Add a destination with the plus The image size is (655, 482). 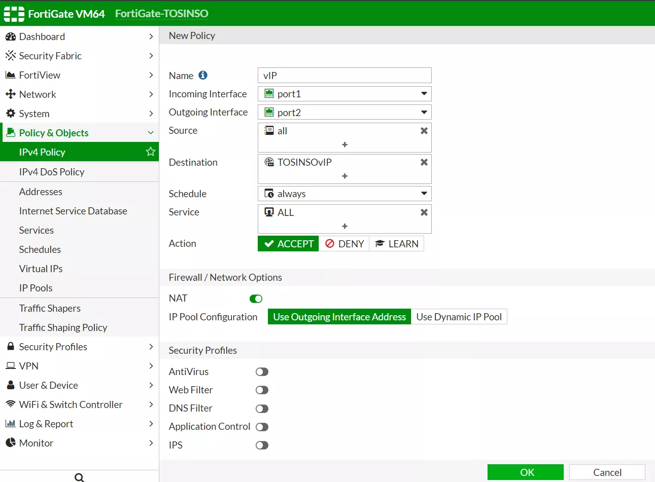(344, 176)
